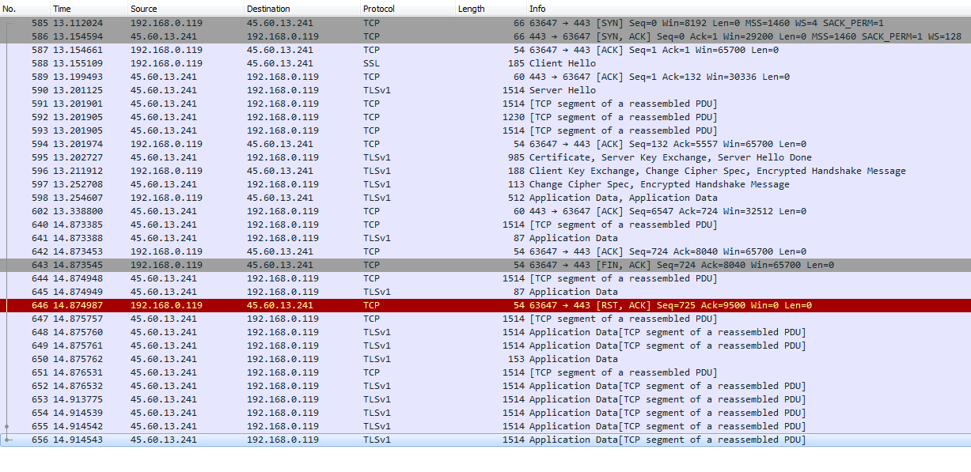The image size is (971, 472).
Task: Select the Client Hello packet 588
Action: [x=485, y=63]
